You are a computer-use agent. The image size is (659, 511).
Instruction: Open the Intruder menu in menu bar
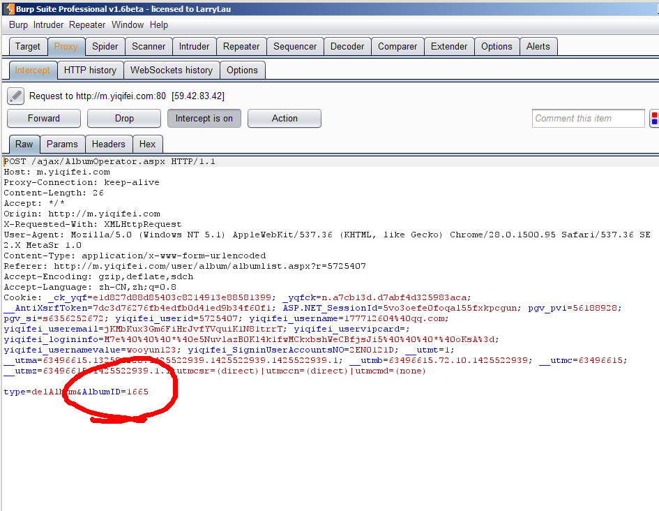(x=48, y=25)
